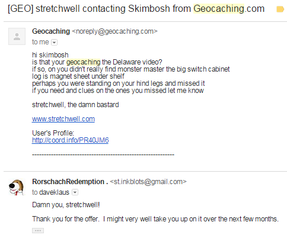Screen dimensions: 287x238
Task: Expand recipient details next to 'to daveklaus'
Action: pos(75,192)
